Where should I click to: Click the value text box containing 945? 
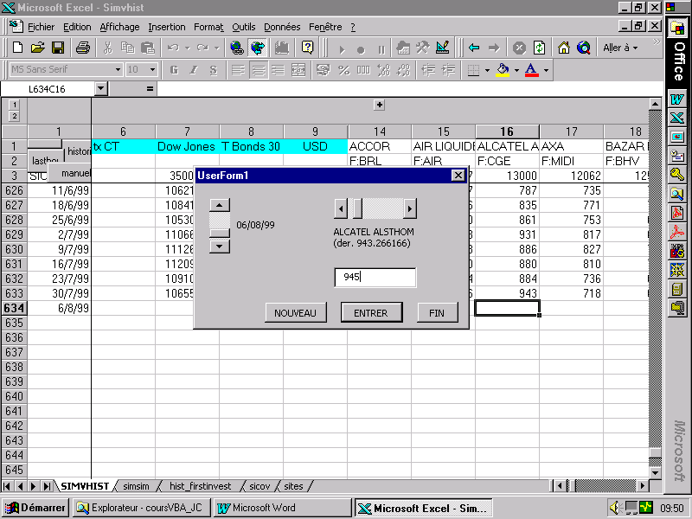(375, 277)
